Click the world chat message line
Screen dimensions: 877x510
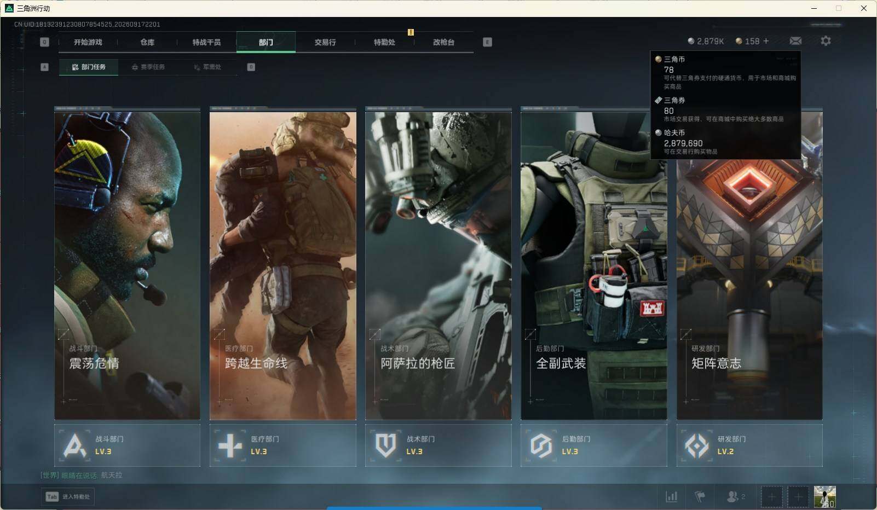point(82,475)
